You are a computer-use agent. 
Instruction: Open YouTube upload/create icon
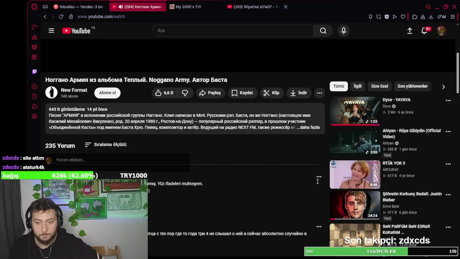pos(410,31)
